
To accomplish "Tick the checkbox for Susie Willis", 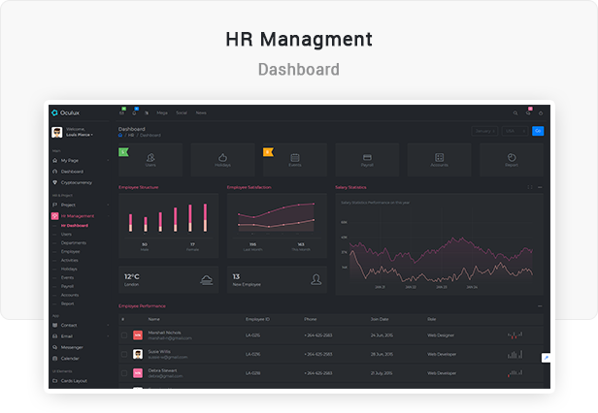I will tap(123, 354).
